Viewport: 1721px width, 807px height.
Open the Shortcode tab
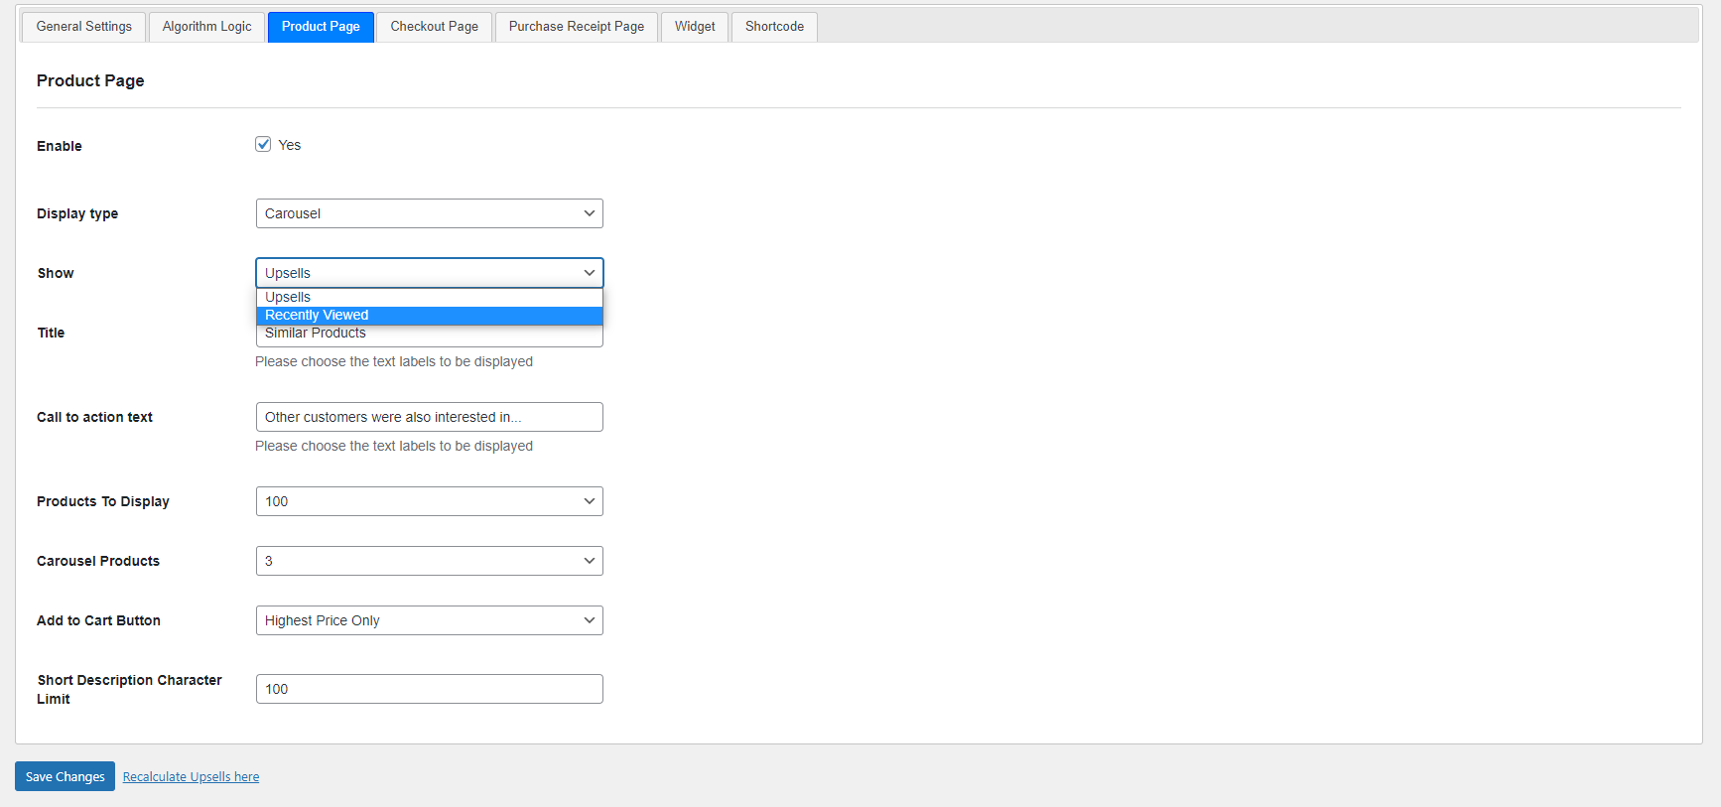(x=775, y=27)
